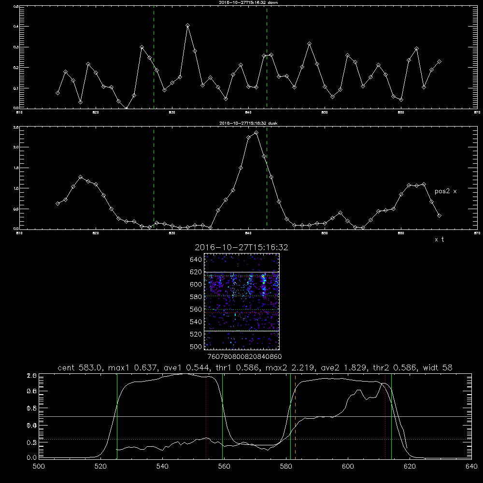The width and height of the screenshot is (483, 483).
Task: Click the solid green line near 560 in bottom plot
Action: (222, 416)
